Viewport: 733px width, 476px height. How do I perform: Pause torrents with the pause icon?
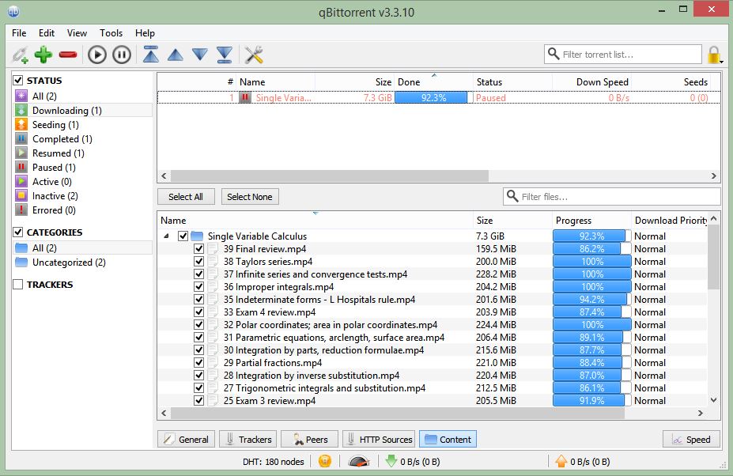click(122, 55)
